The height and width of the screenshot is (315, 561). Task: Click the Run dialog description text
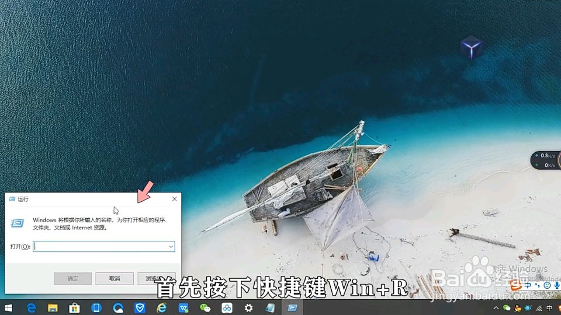pos(101,223)
